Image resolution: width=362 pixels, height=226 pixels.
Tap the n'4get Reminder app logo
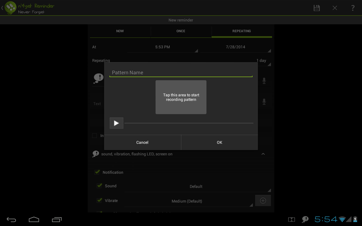coord(10,8)
